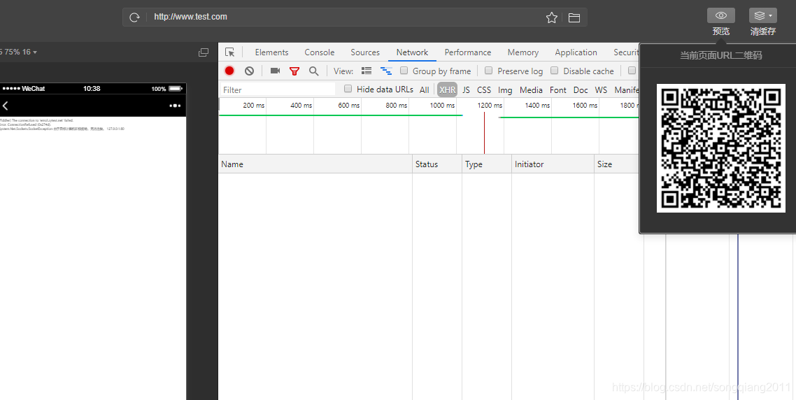796x400 pixels.
Task: Sort requests by the Name column
Action: click(315, 164)
